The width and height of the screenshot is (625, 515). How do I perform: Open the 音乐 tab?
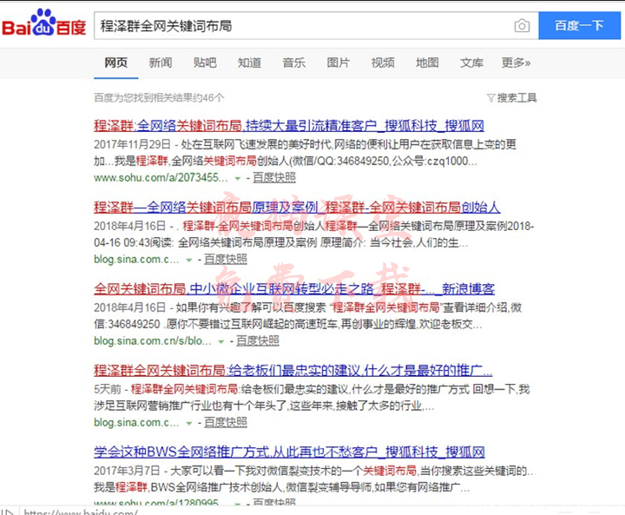pos(293,63)
